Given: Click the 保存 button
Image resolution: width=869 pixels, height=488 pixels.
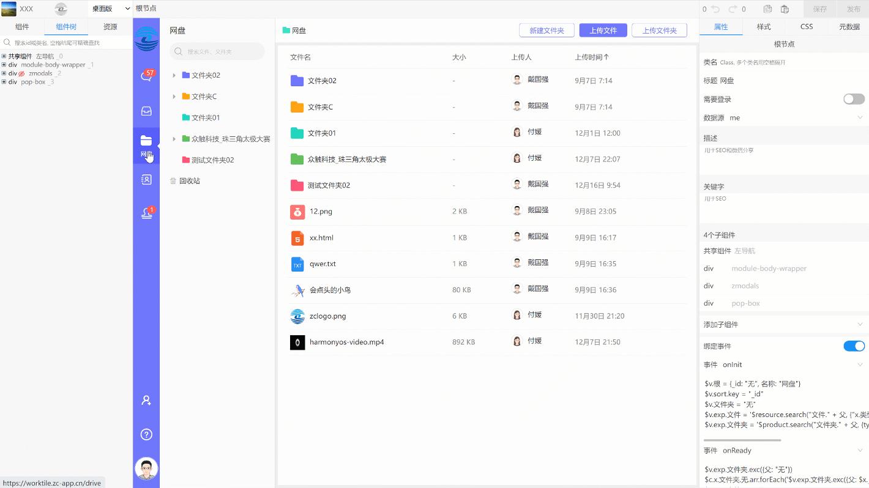Looking at the screenshot, I should click(x=820, y=9).
